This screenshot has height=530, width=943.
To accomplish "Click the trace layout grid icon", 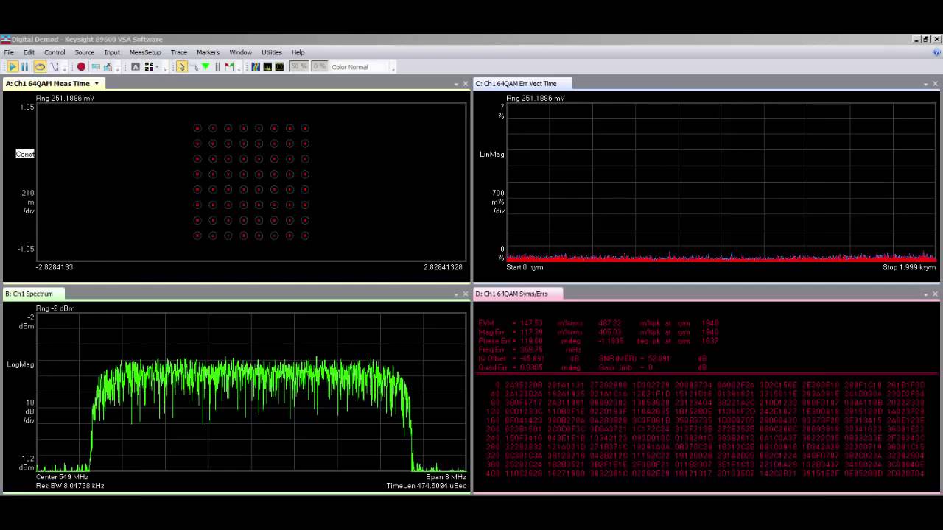I will [x=149, y=66].
